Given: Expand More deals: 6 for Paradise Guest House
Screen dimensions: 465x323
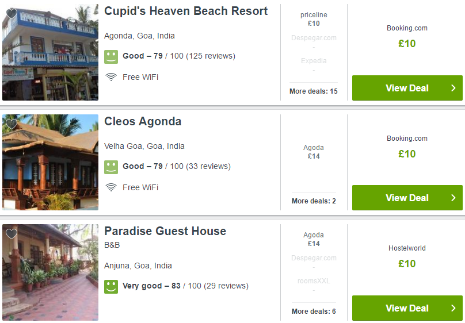Looking at the screenshot, I should pyautogui.click(x=314, y=312).
